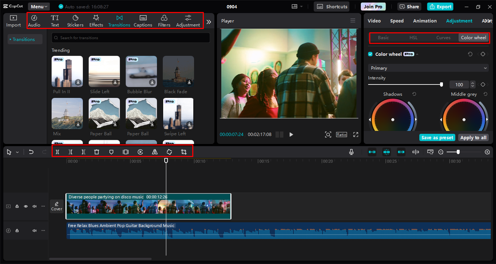Open the Stickers panel
Image resolution: width=496 pixels, height=264 pixels.
pyautogui.click(x=75, y=21)
